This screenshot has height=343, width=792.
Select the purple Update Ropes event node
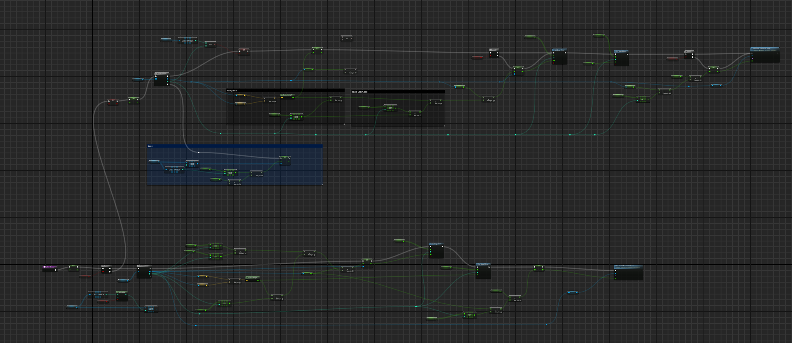tap(49, 268)
